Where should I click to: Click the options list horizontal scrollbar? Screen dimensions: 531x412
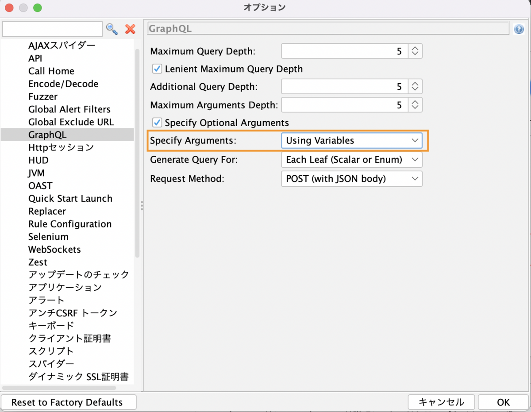59,388
